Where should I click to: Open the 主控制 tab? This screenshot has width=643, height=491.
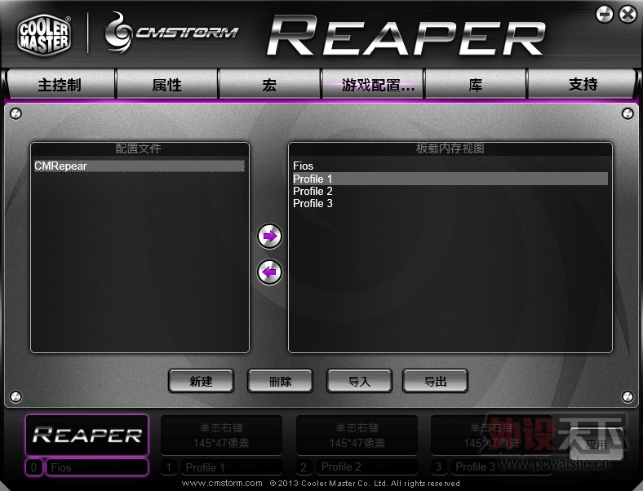click(x=60, y=85)
